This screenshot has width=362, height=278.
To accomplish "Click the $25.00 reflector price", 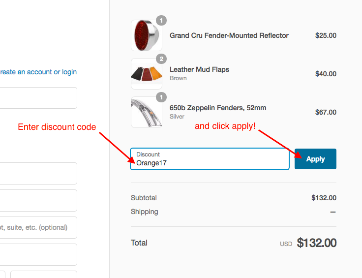I will [326, 35].
